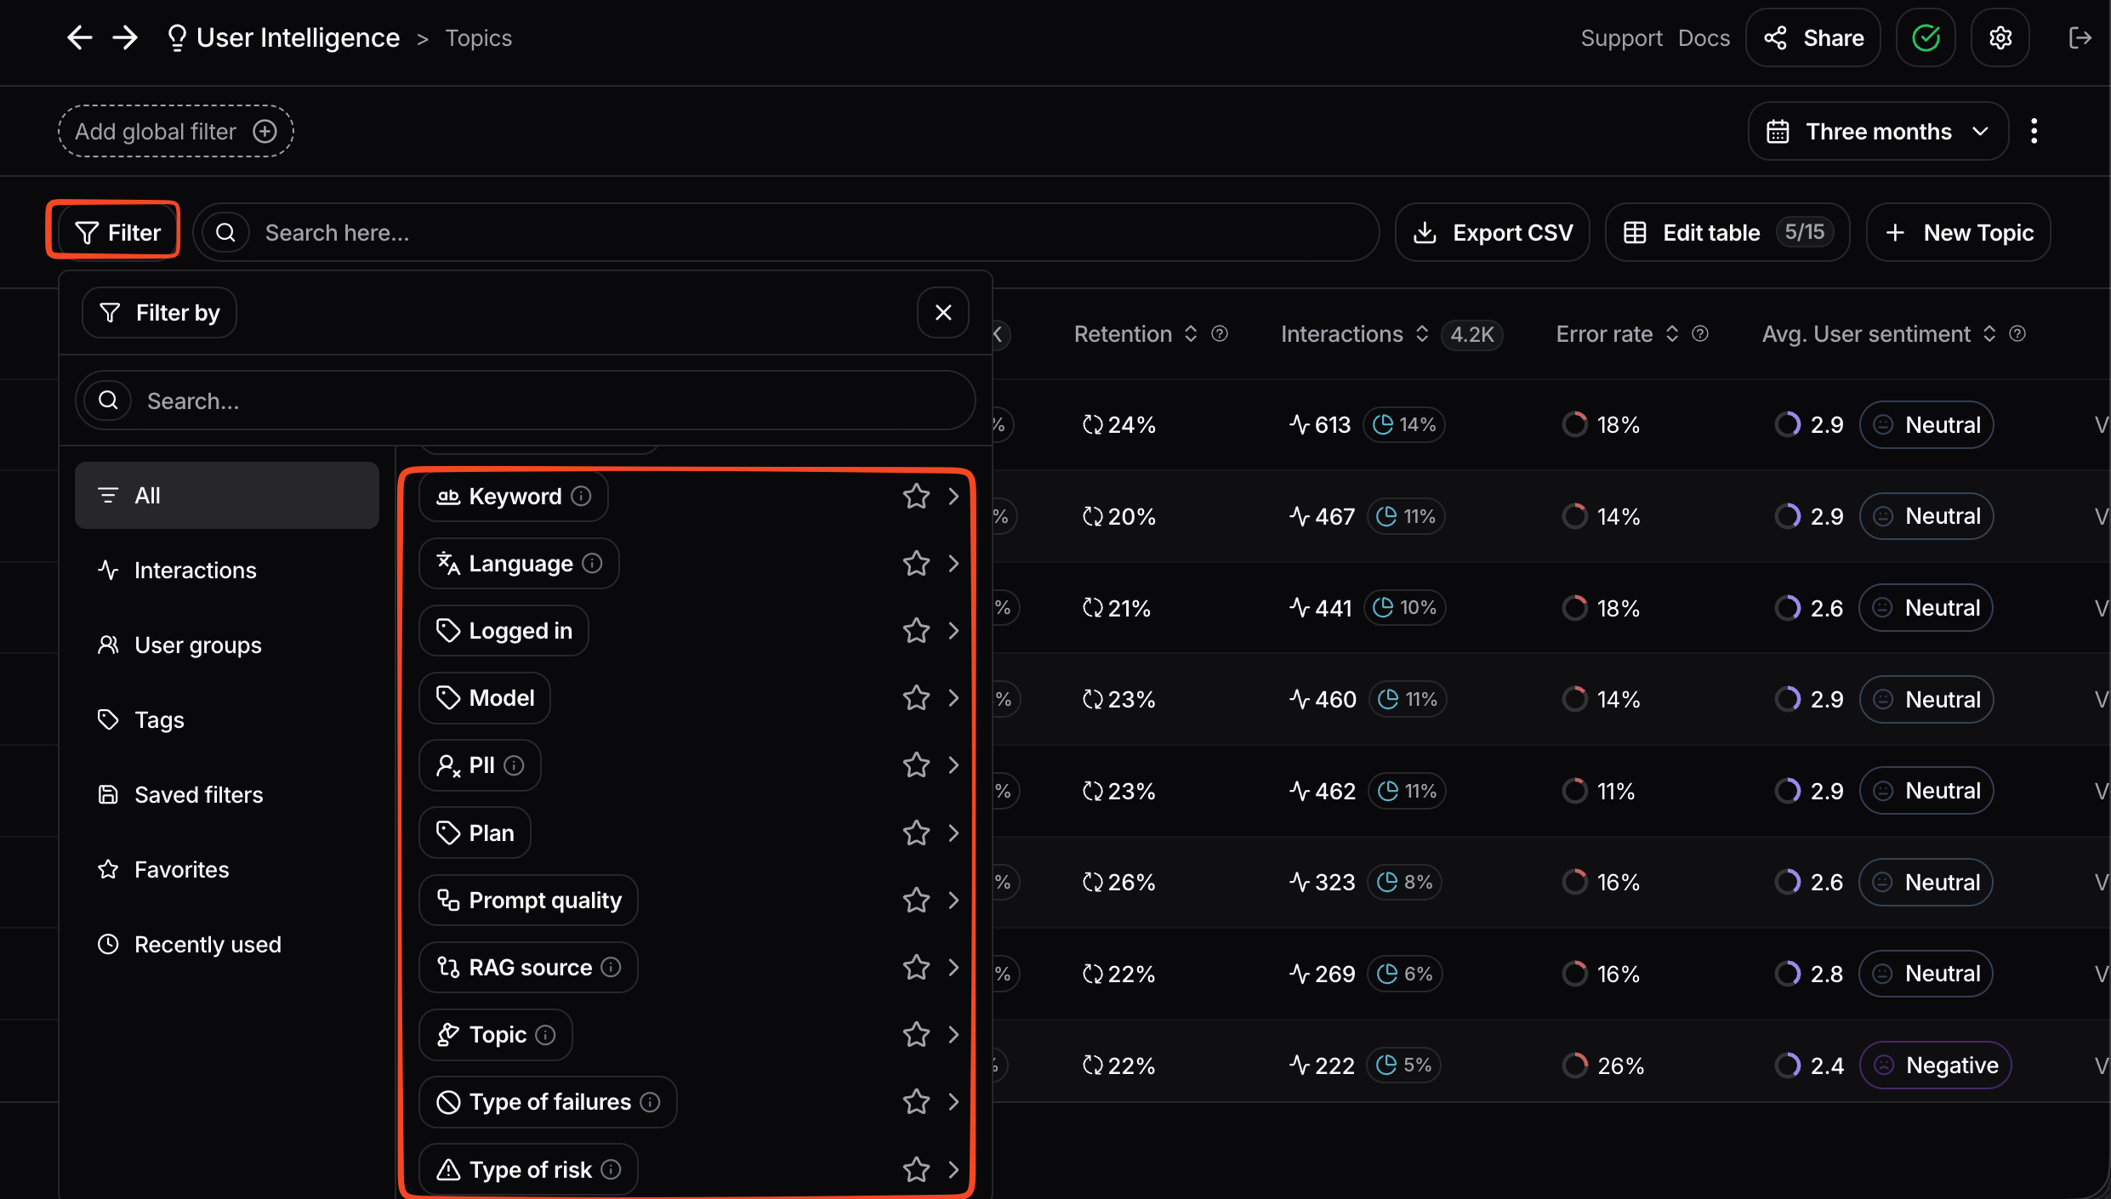Screen dimensions: 2111x1199
Task: Expand the Model filter chevron
Action: 953,697
